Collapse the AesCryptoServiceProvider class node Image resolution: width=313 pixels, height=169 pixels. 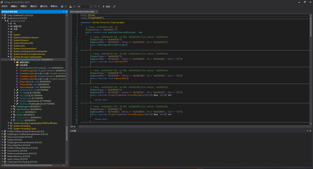tap(12, 60)
